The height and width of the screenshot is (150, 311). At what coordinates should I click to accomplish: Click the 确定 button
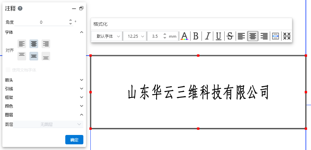pyautogui.click(x=74, y=140)
